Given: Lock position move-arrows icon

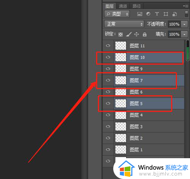Looking at the screenshot, I should tap(136, 34).
